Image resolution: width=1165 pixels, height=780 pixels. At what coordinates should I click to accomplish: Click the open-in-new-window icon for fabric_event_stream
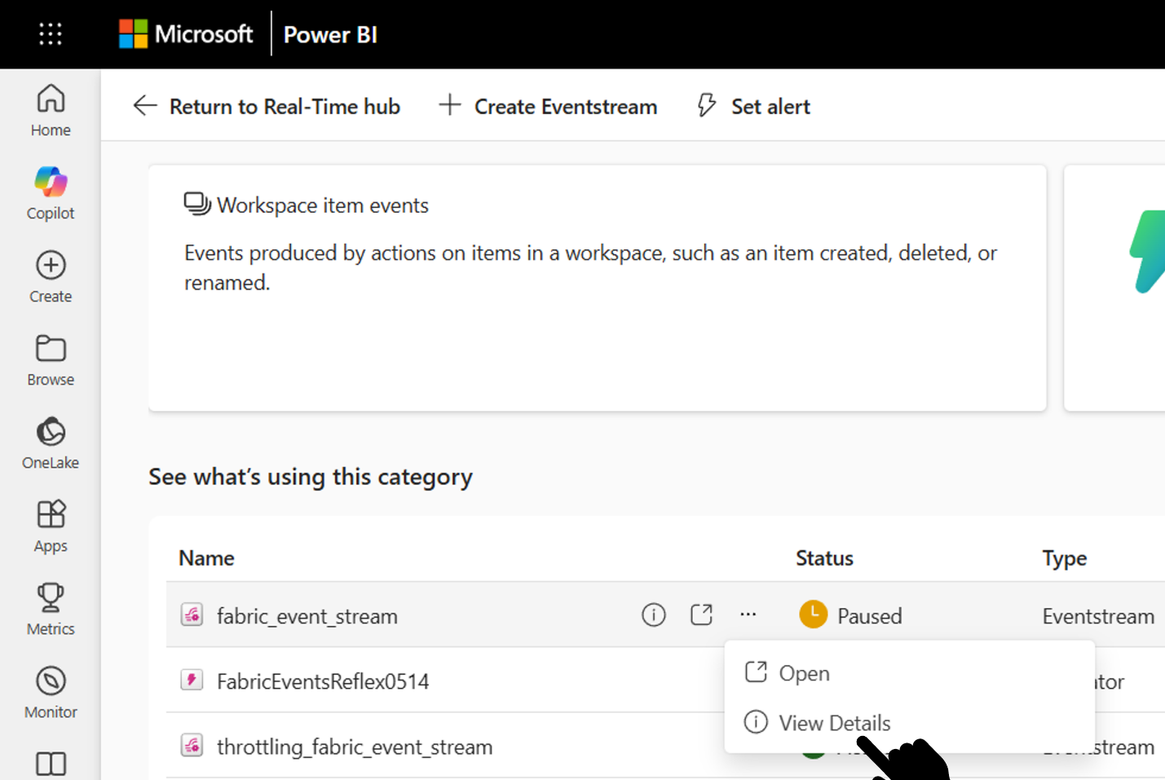pyautogui.click(x=701, y=615)
